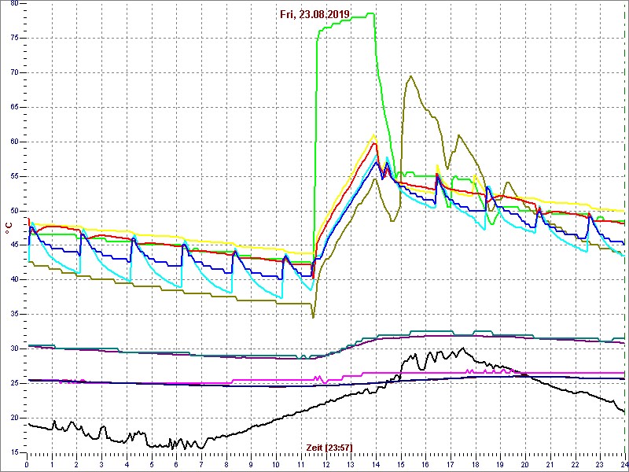Select the 75 value on the temperature axis

14,38
